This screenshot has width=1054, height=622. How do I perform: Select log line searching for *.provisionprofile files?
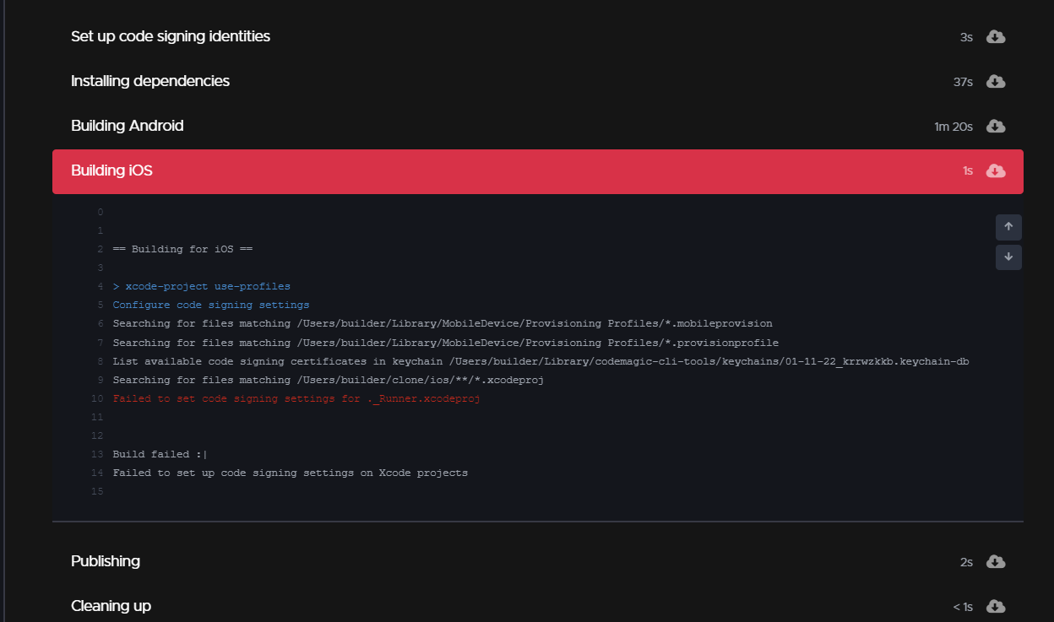(446, 343)
